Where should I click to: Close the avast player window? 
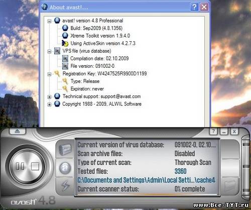[x=234, y=132]
